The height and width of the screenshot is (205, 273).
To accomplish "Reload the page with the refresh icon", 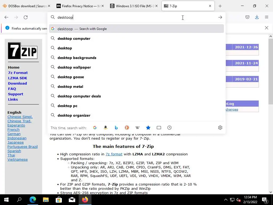I will pyautogui.click(x=26, y=17).
